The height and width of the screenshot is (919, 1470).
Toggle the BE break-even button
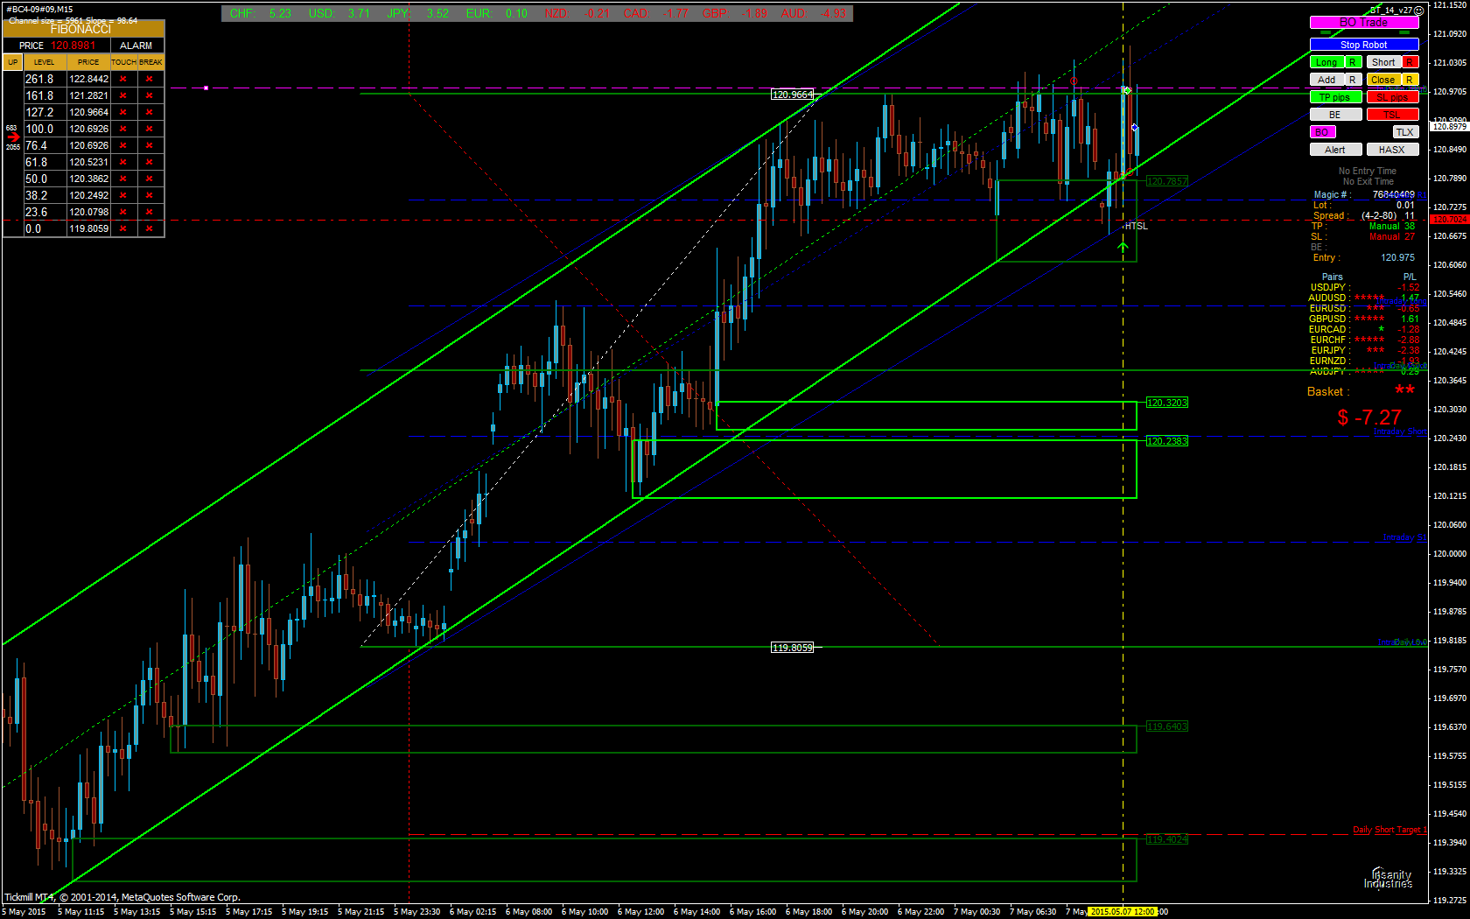point(1335,115)
